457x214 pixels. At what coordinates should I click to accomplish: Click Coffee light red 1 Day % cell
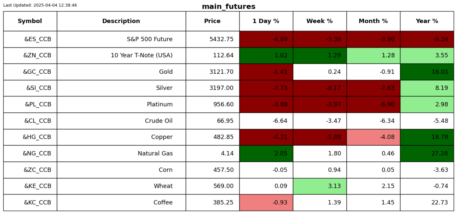266,203
